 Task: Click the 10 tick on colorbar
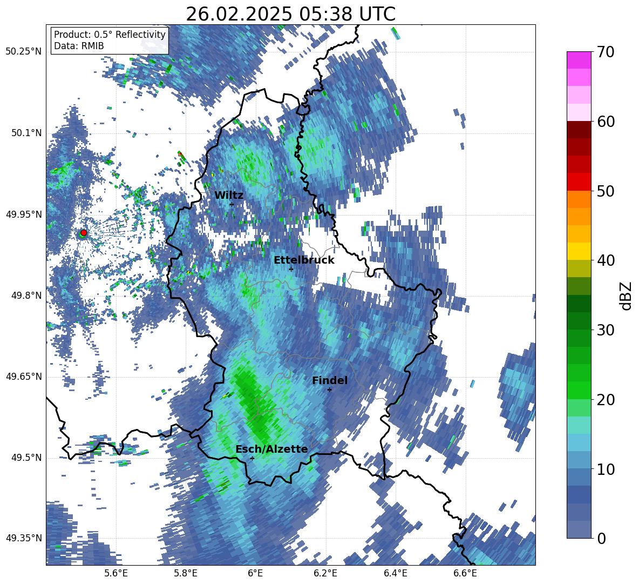point(606,469)
